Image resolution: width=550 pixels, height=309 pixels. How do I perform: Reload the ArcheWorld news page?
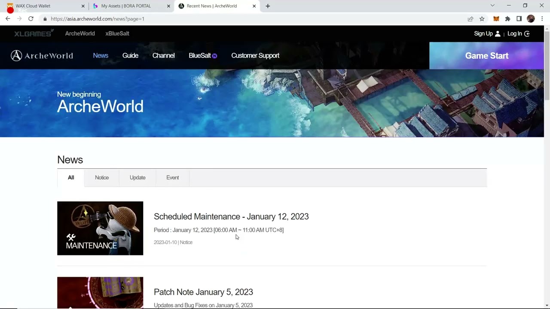click(x=31, y=19)
